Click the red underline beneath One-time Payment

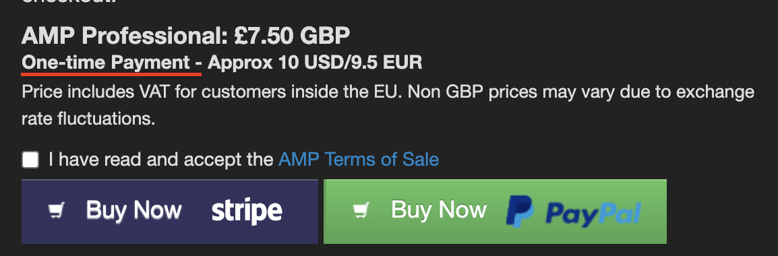tap(112, 74)
